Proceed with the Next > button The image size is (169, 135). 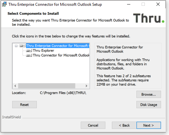(149, 125)
